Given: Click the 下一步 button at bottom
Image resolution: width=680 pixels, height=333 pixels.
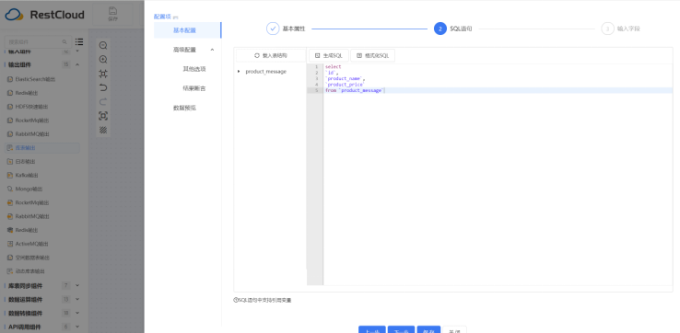Looking at the screenshot, I should [x=401, y=330].
